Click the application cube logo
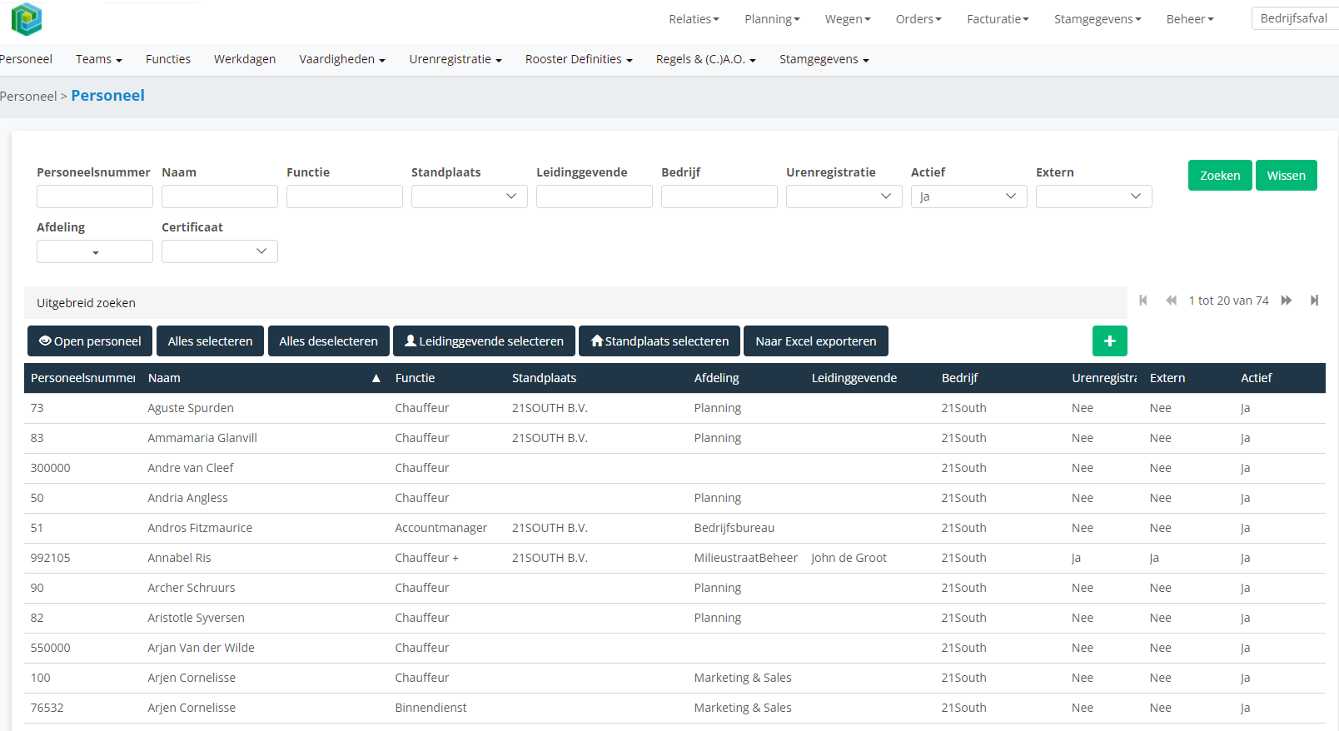 point(27,19)
